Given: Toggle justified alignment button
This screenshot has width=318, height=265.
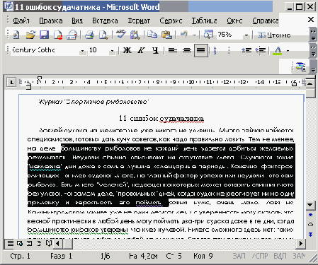Looking at the screenshot, I should tap(201, 50).
